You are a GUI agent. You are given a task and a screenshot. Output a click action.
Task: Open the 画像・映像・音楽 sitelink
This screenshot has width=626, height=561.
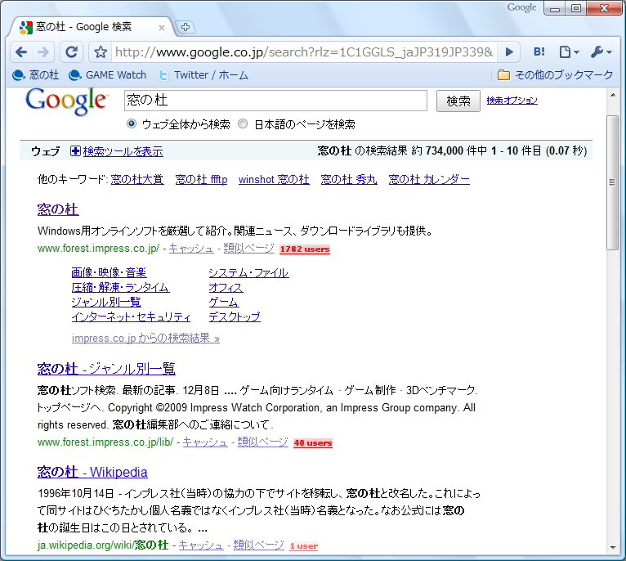pyautogui.click(x=109, y=272)
